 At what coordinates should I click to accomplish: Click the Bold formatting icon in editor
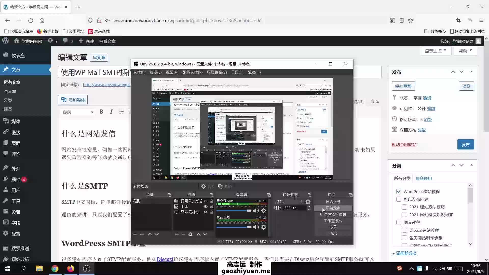(101, 112)
